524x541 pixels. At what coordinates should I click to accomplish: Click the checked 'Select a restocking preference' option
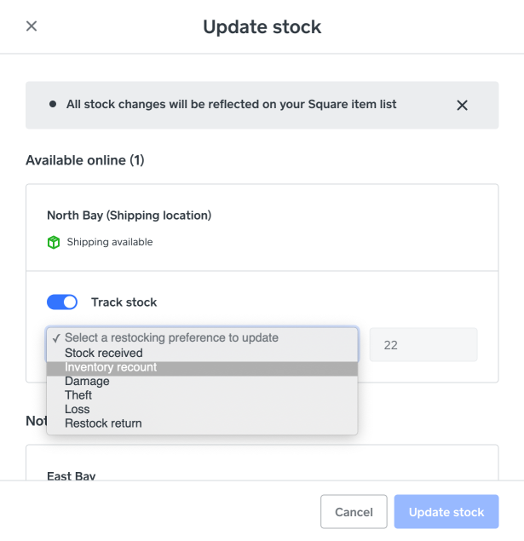point(170,337)
